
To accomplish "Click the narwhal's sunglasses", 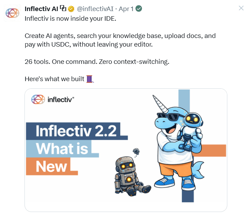I will click(x=170, y=117).
